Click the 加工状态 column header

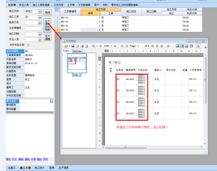coord(131,11)
